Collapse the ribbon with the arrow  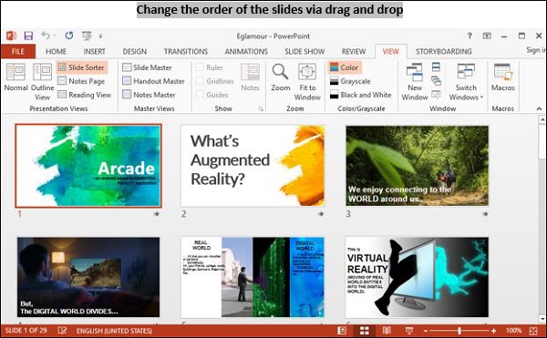pyautogui.click(x=539, y=109)
